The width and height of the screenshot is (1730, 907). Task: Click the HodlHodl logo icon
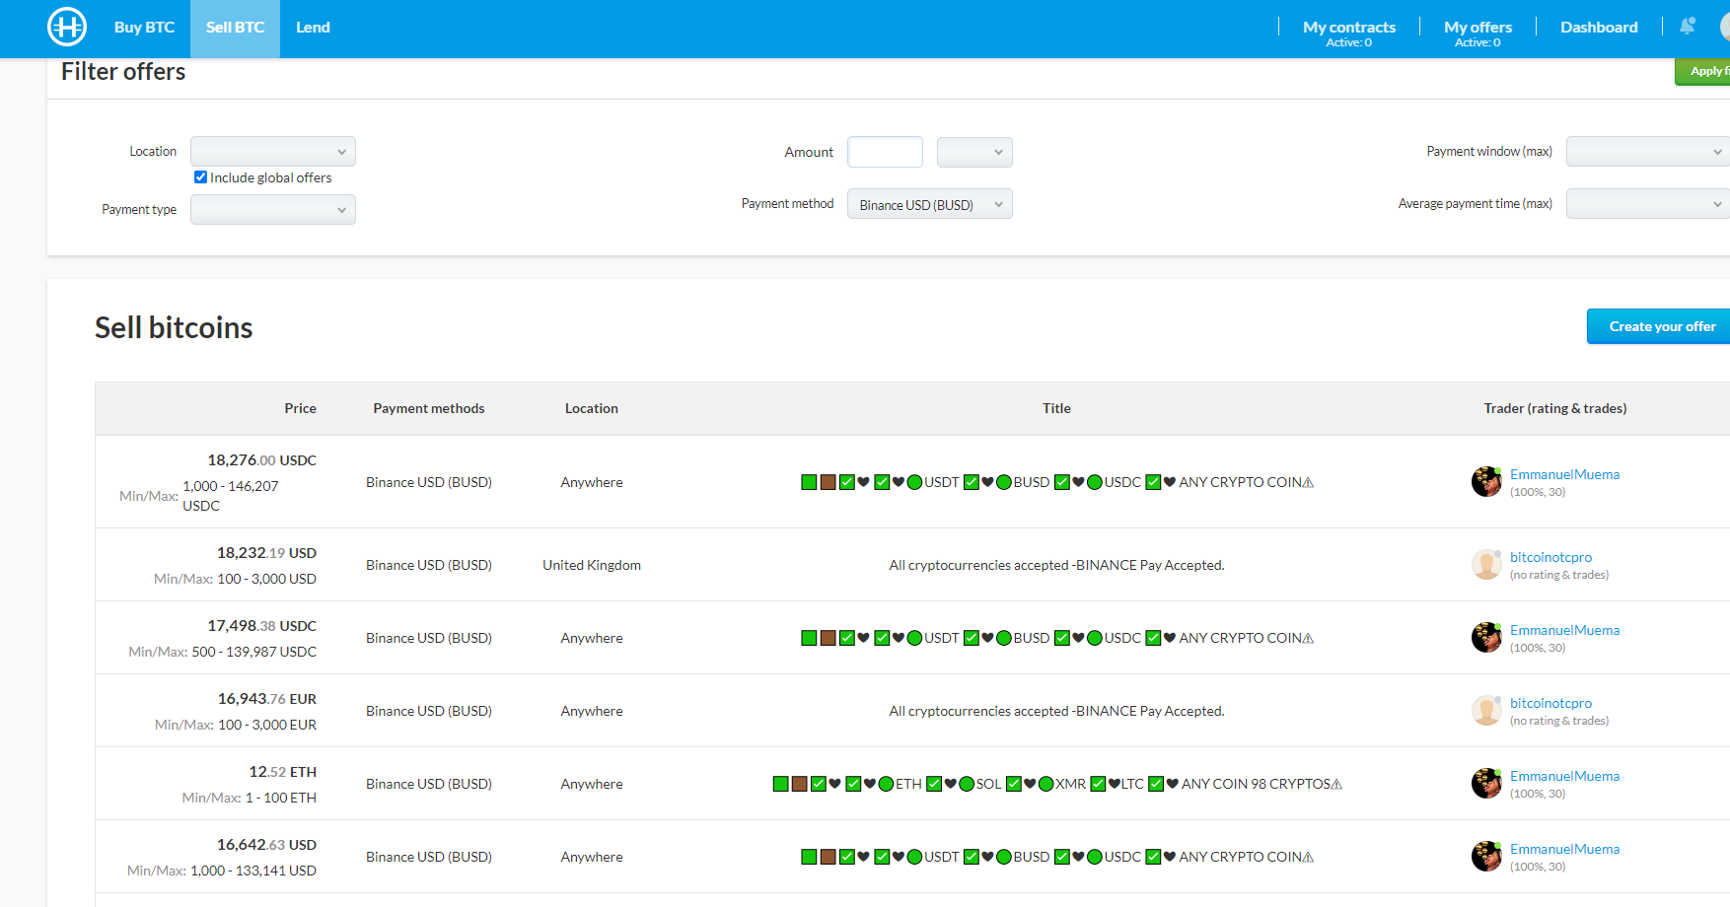[x=67, y=27]
